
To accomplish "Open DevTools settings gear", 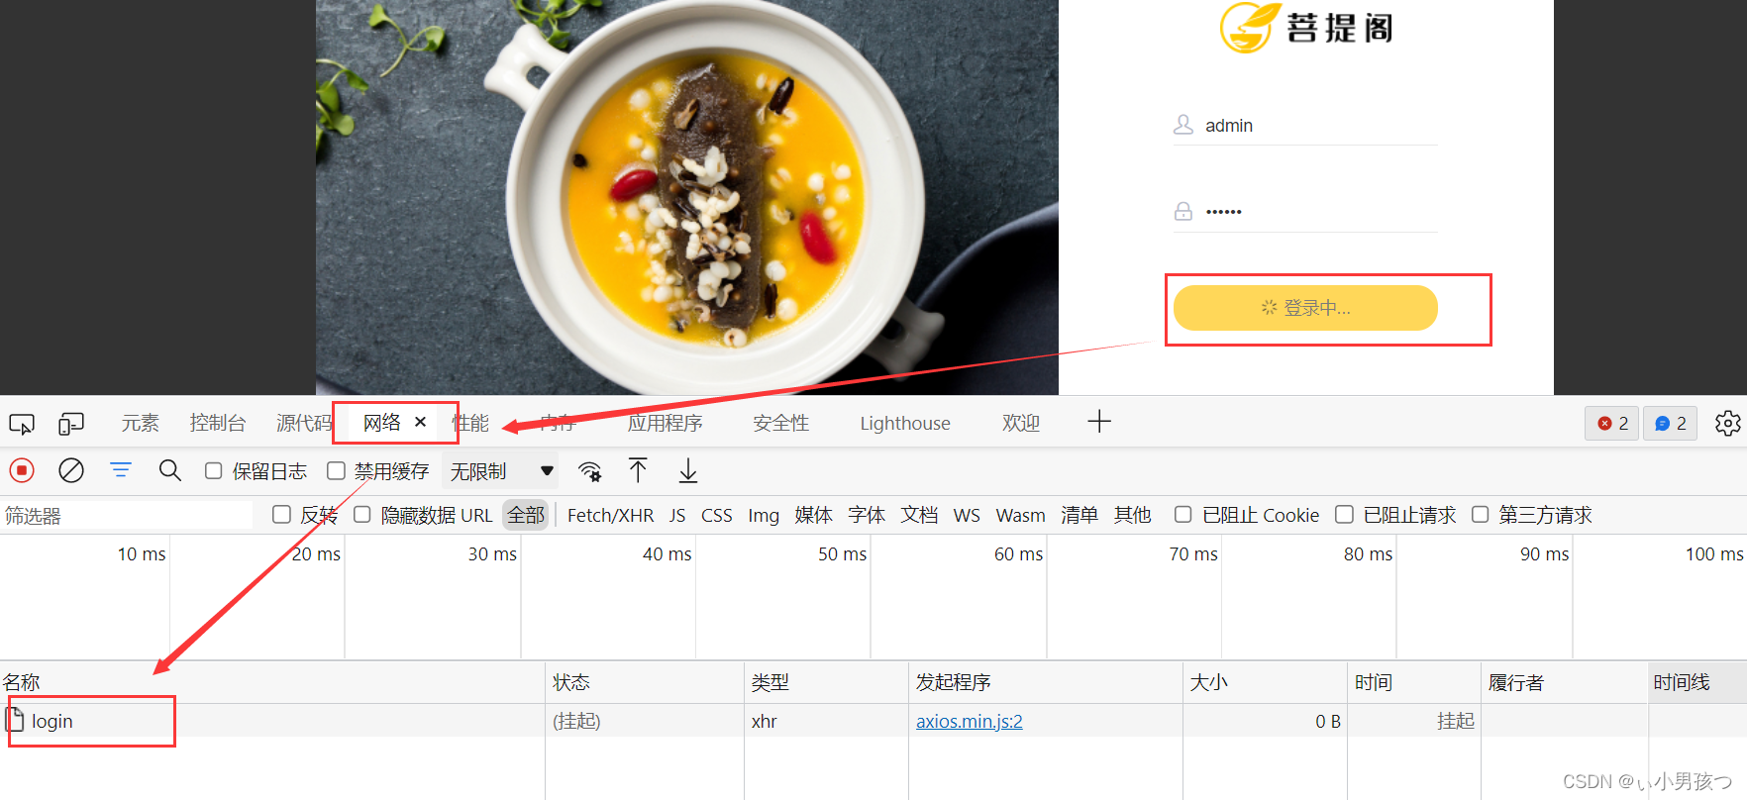I will pos(1728,423).
